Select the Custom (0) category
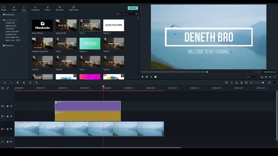Image resolution: width=278 pixels, height=156 pixels. [10, 23]
